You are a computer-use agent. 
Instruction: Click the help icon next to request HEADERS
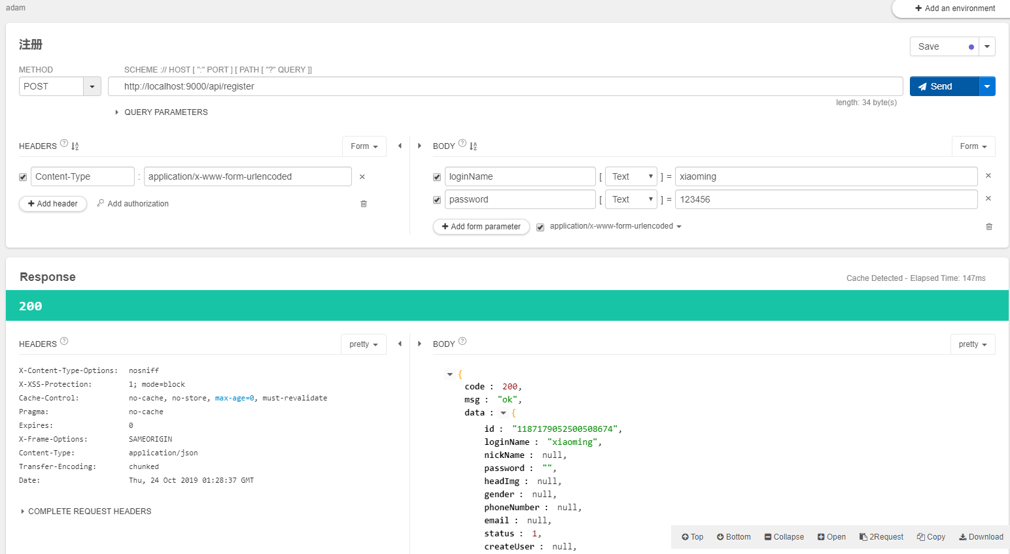pos(64,143)
